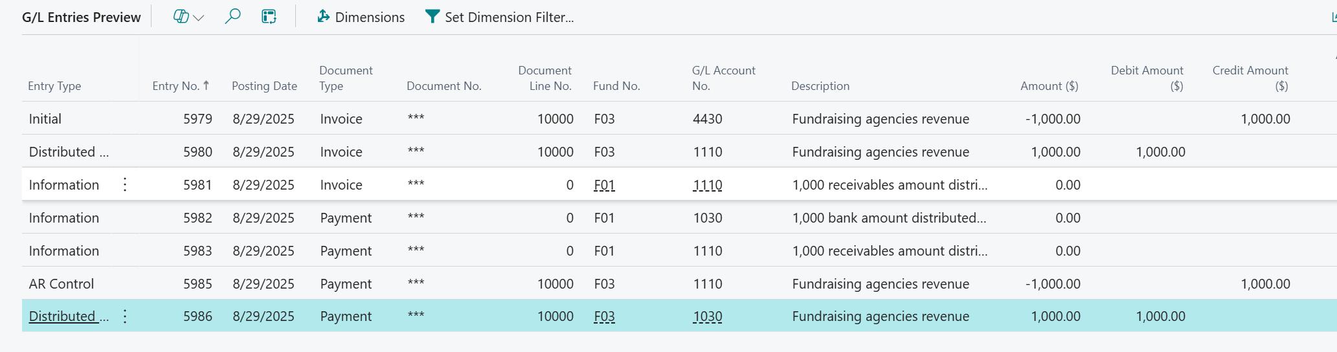Viewport: 1337px width, 352px height.
Task: Open the row menu for entry 5981
Action: coord(125,185)
